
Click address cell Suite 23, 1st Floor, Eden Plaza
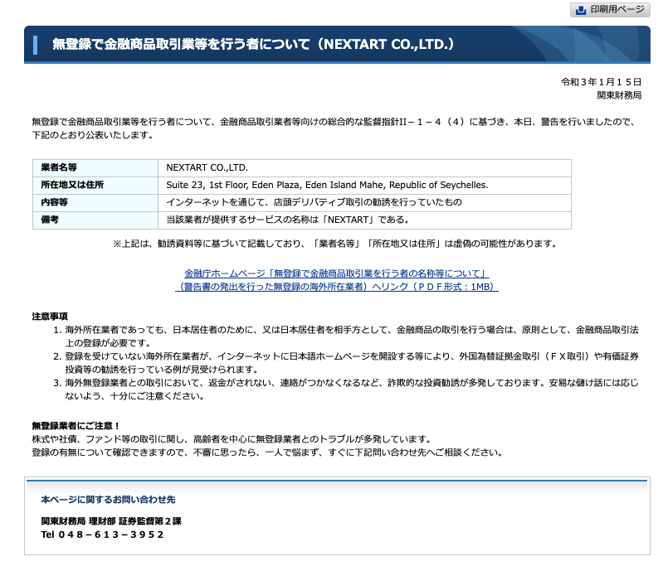pos(364,185)
